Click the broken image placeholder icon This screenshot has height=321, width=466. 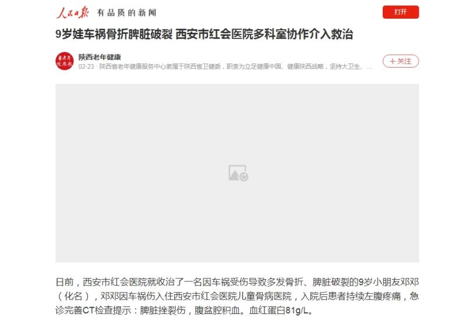click(238, 173)
